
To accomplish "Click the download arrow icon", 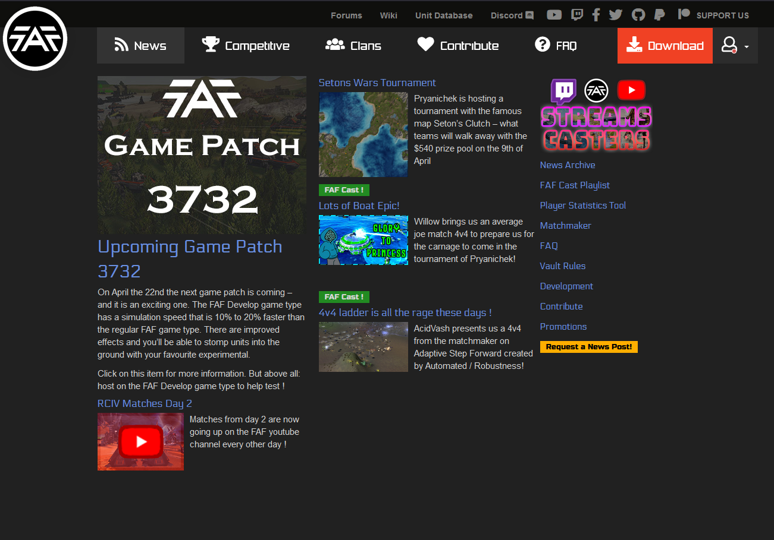I will (x=634, y=45).
